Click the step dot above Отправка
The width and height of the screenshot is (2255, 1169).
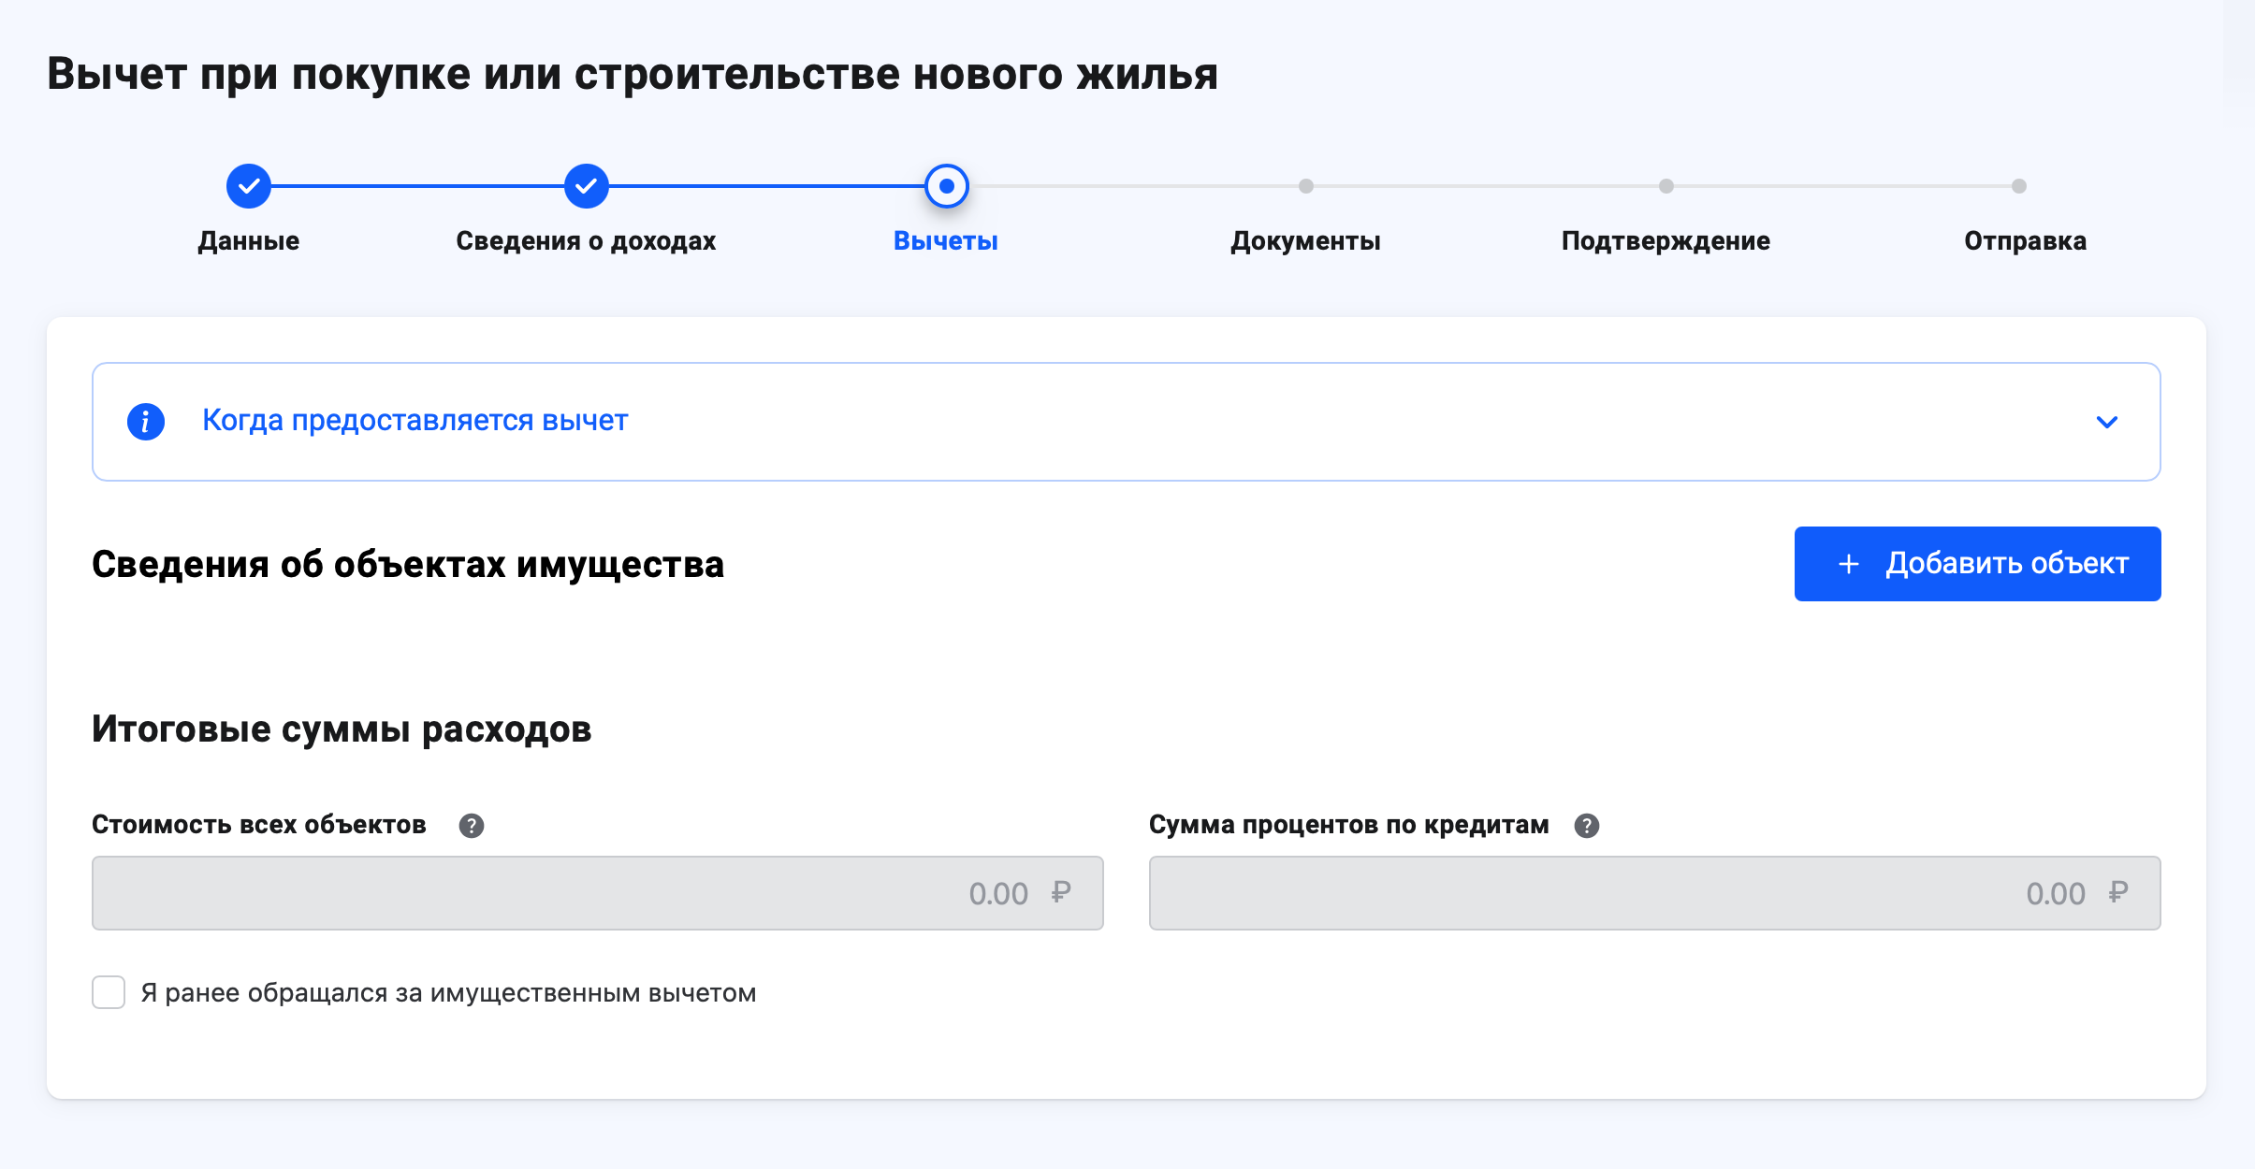point(2019,186)
